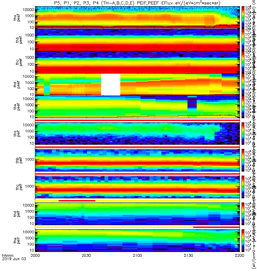Click the 1000 tick label of thc peif
Image resolution: width=257 pixels, height=275 pixels.
[29, 186]
